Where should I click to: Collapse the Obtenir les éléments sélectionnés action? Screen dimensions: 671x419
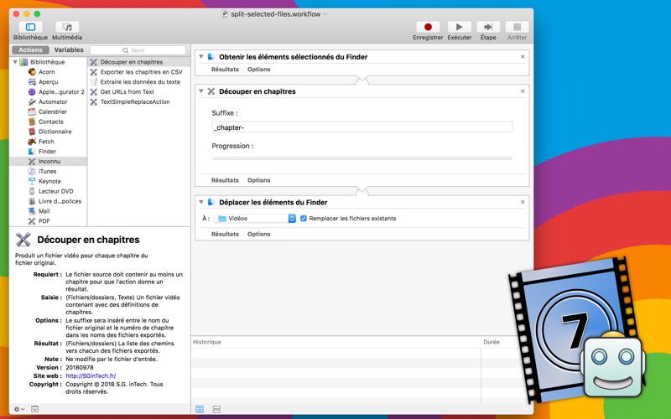coord(200,56)
